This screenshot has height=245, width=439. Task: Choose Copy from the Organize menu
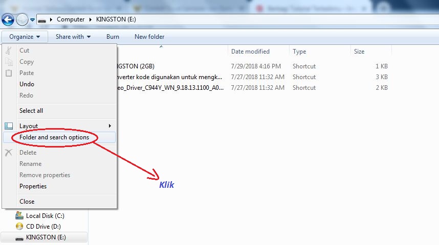59,62
